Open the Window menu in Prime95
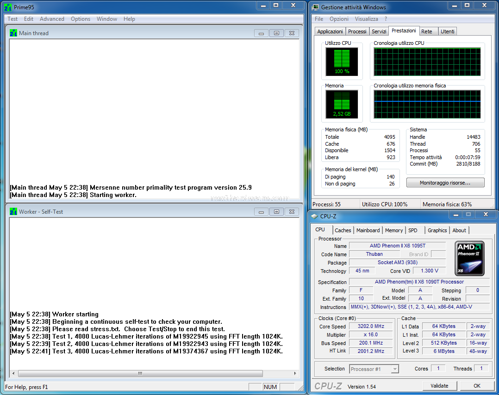Viewport: 499px width, 395px height. pos(107,19)
